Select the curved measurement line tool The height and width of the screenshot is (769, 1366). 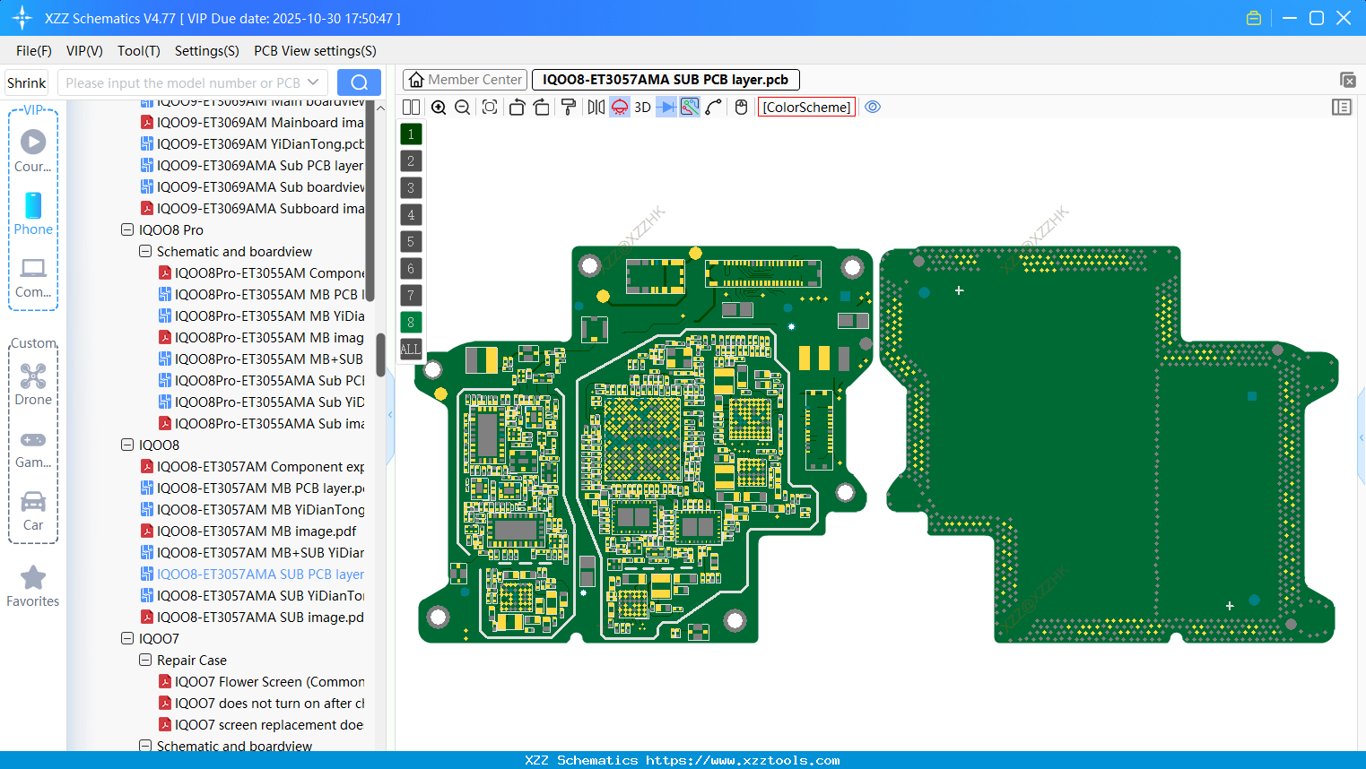(715, 107)
